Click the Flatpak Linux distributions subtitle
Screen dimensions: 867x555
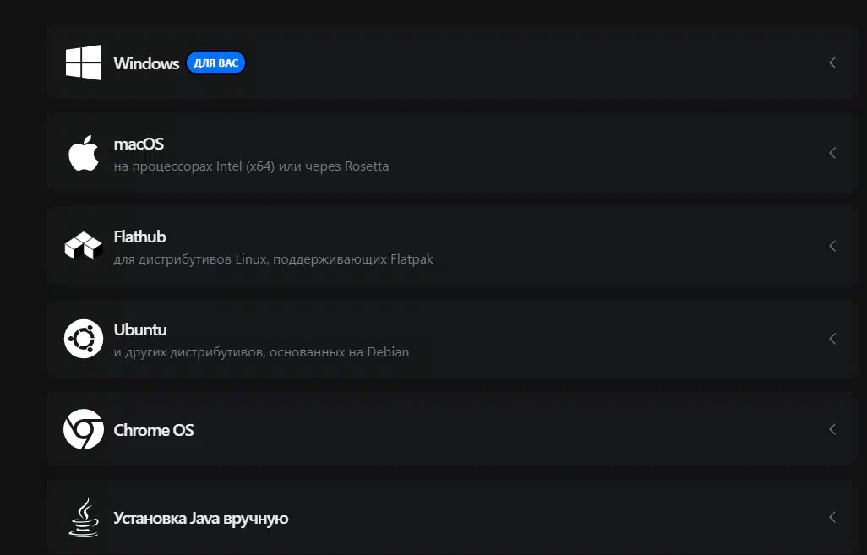(274, 259)
